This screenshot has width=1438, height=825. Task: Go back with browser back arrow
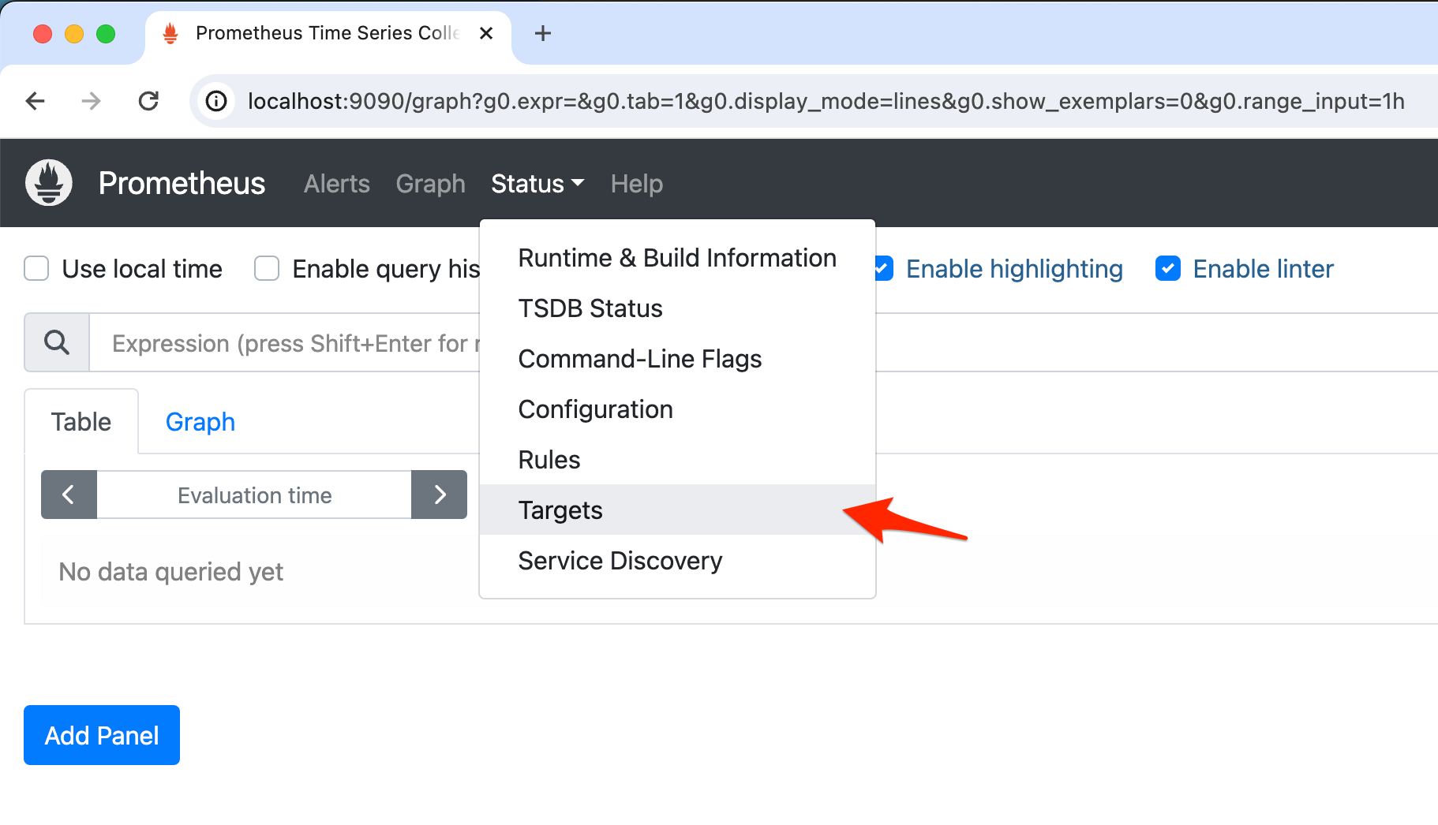[36, 101]
